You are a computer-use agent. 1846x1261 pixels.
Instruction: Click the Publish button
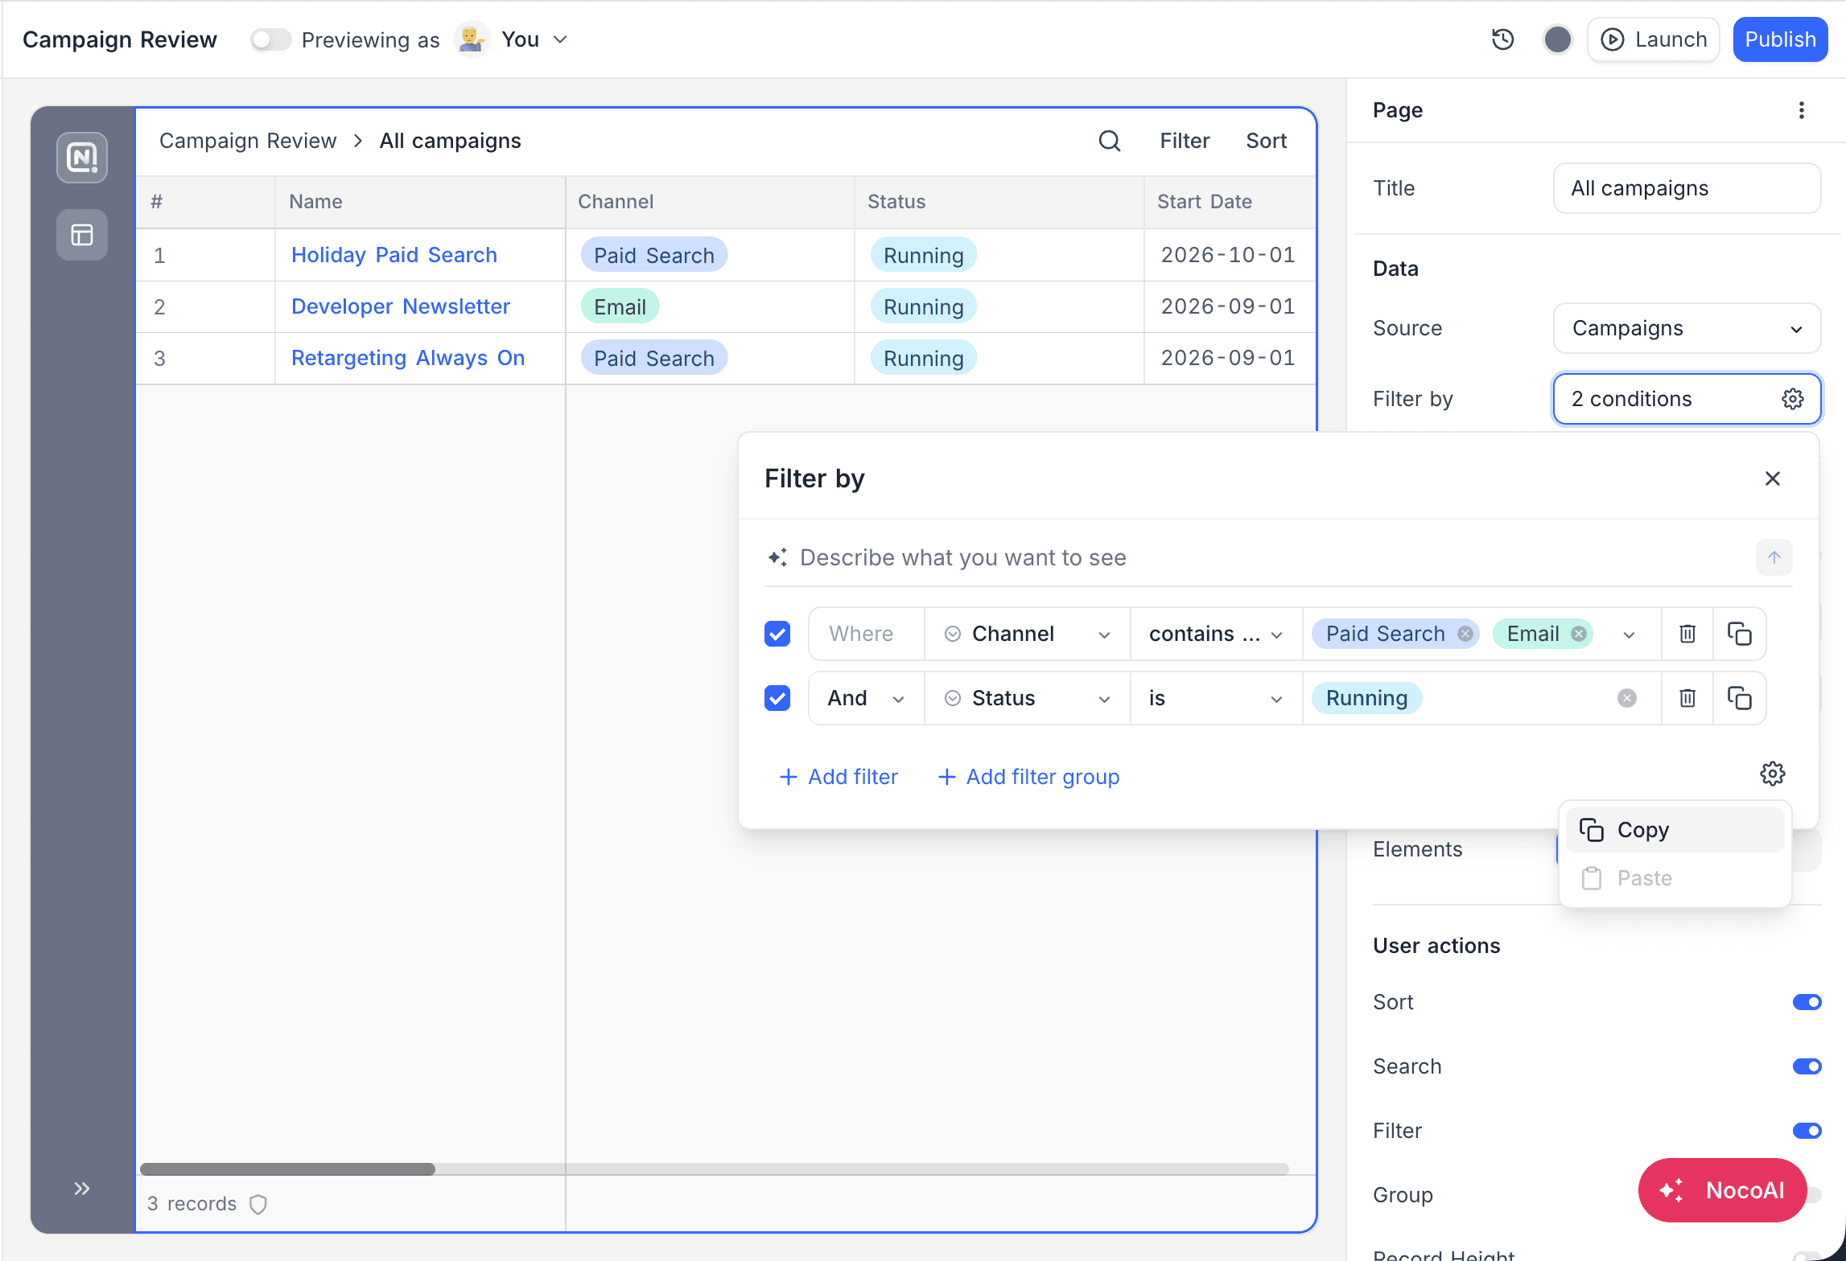click(1780, 39)
